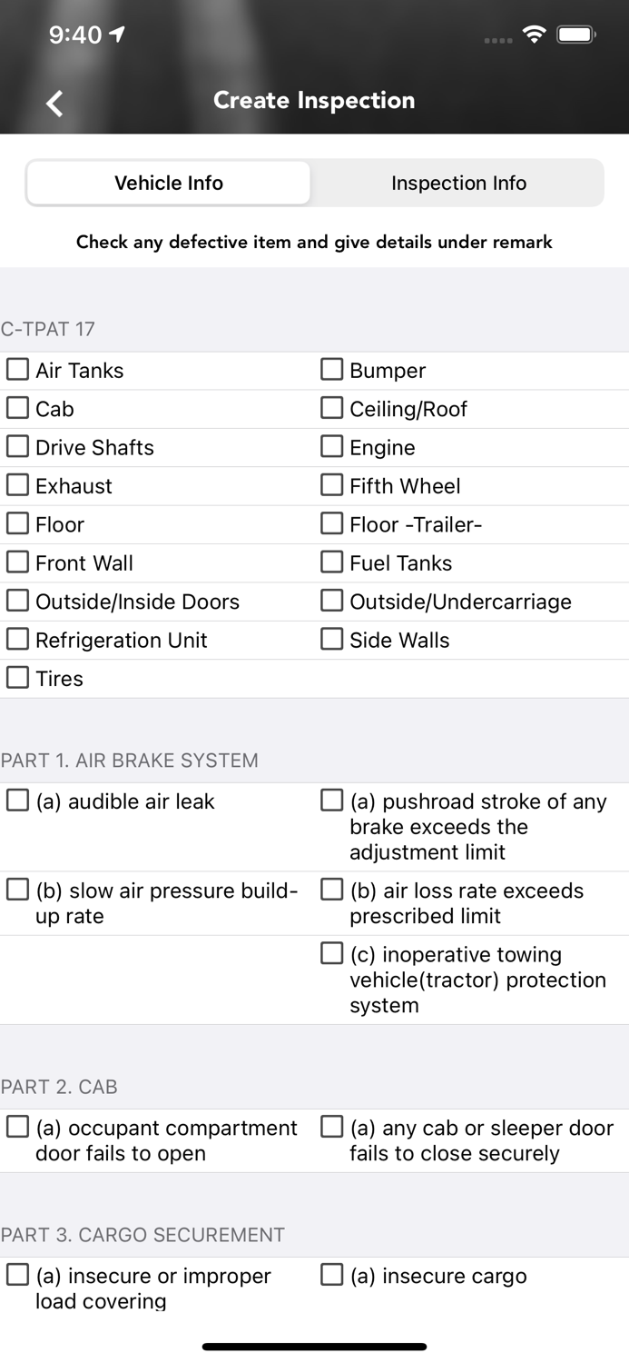Tick the slow air pressure build-up checkbox
Screen dimensions: 629x1363
click(x=18, y=890)
